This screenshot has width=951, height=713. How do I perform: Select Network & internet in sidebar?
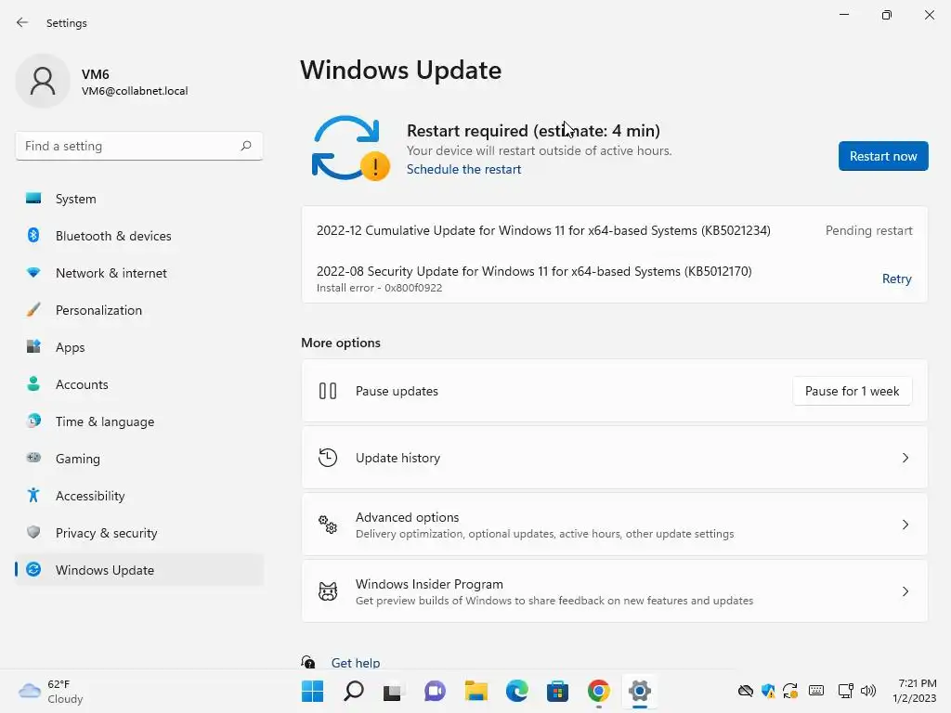pyautogui.click(x=139, y=273)
